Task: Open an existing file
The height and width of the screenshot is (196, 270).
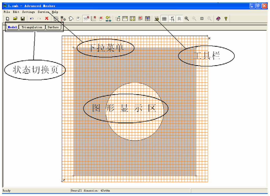Action: pyautogui.click(x=15, y=18)
